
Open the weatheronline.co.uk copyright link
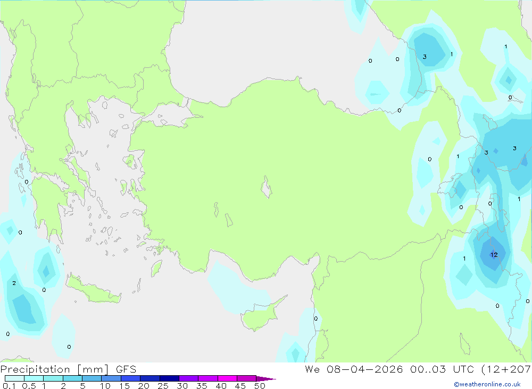coord(487,384)
